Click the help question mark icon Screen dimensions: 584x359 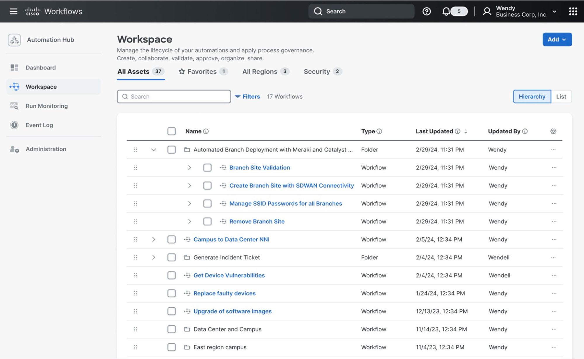click(427, 11)
